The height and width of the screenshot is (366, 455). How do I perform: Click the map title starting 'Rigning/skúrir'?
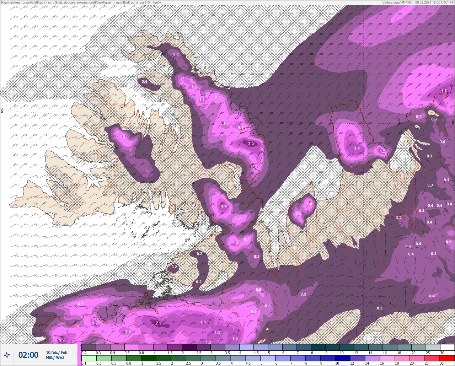(x=80, y=2)
